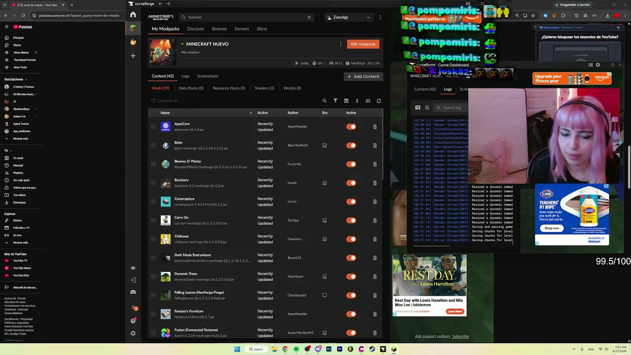631x355 pixels.
Task: Clear the butcher search with the X
Action: [309, 17]
